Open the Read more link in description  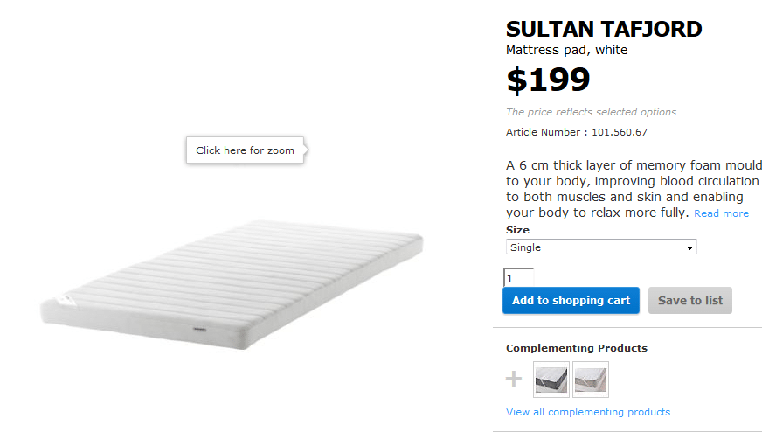[x=721, y=213]
